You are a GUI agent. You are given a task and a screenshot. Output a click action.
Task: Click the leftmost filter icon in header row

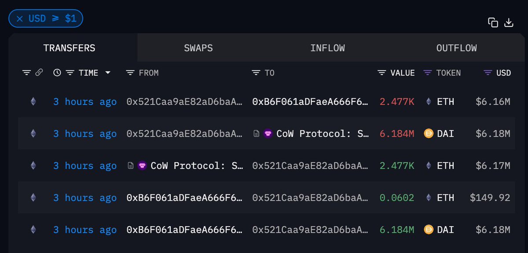click(26, 73)
